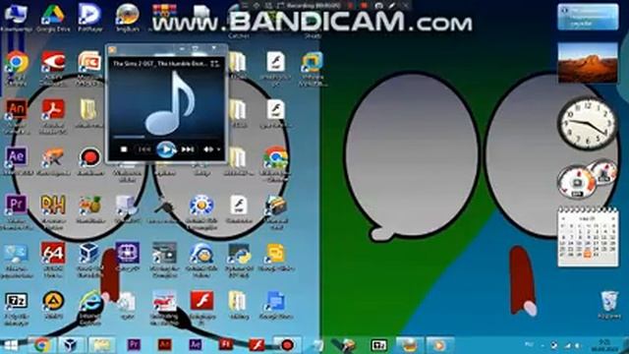Image resolution: width=629 pixels, height=354 pixels.
Task: Switch to Bandicam record button in taskbar
Action: click(x=286, y=345)
